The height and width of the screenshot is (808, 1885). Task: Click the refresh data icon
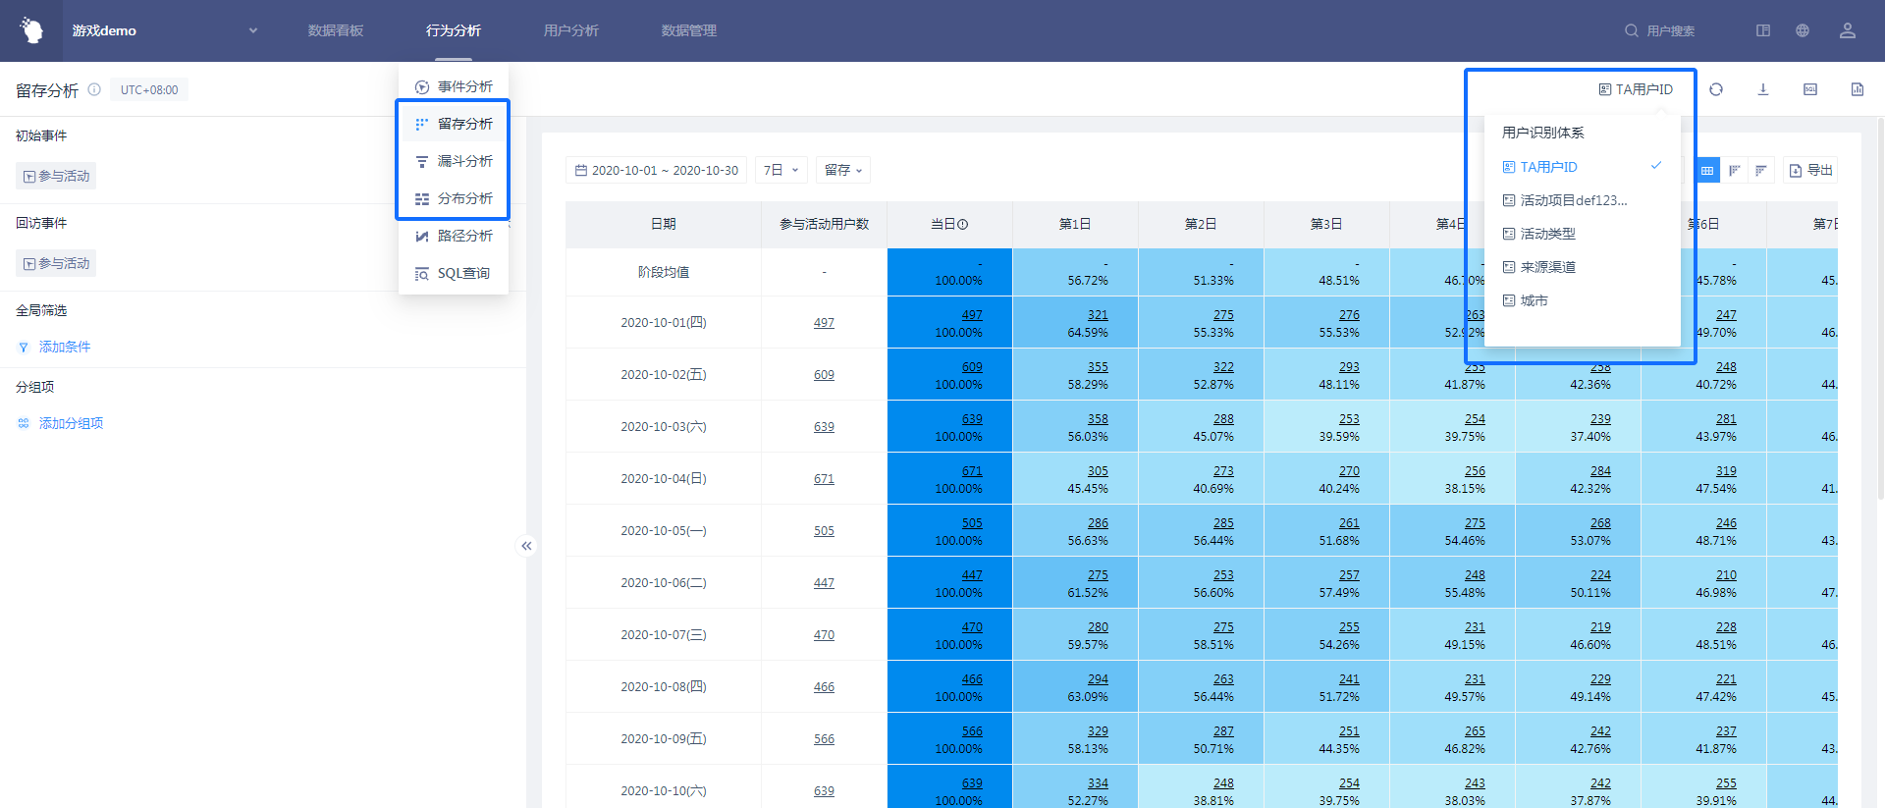click(1716, 89)
